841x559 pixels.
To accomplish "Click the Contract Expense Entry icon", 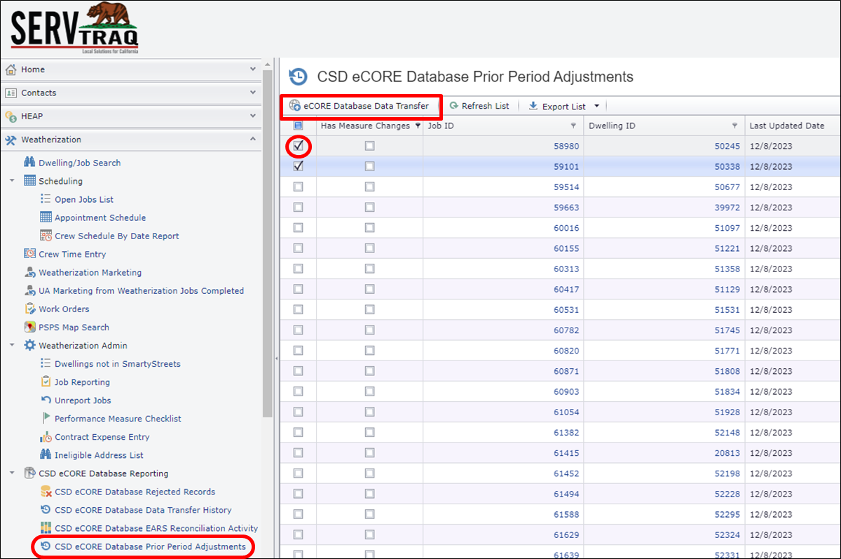I will tap(46, 437).
